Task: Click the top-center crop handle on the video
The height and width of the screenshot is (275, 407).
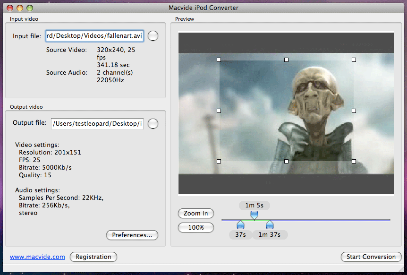Action: tap(286, 60)
